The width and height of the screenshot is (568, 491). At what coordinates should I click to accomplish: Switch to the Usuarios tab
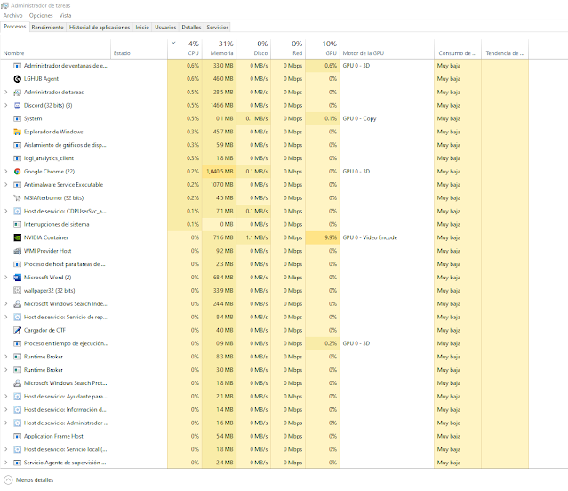(165, 28)
